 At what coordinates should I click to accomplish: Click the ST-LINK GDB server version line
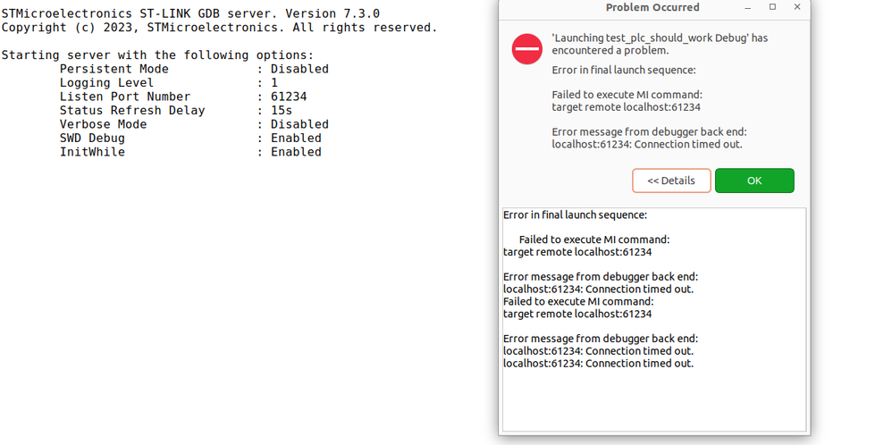[190, 13]
